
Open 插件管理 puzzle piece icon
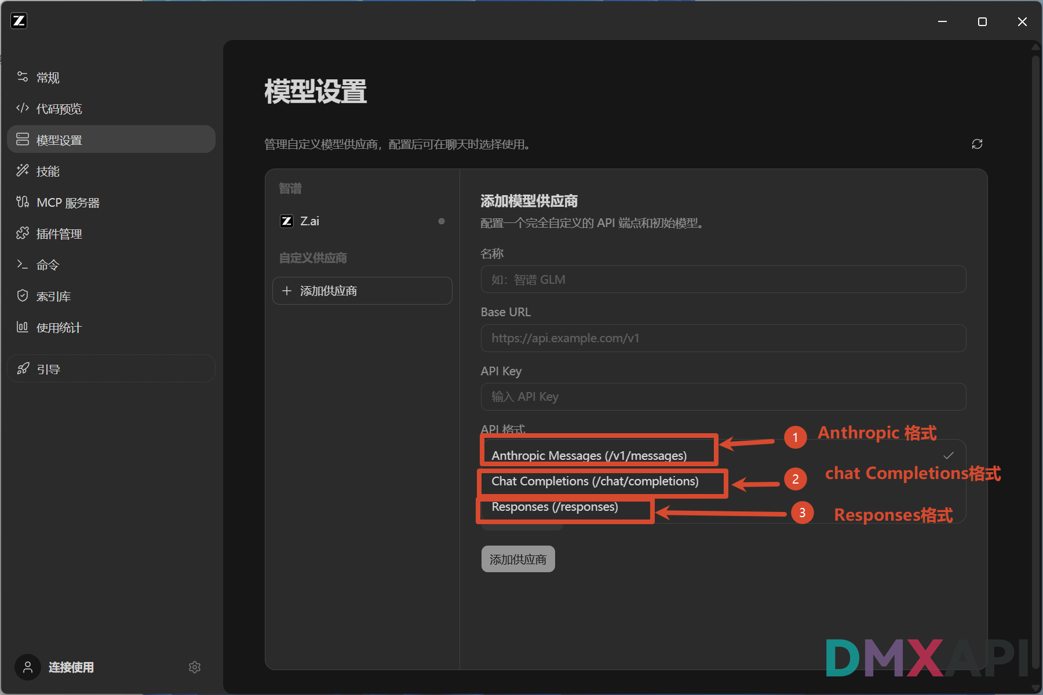(x=23, y=233)
